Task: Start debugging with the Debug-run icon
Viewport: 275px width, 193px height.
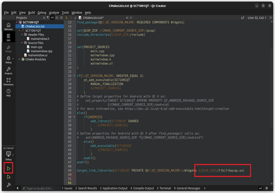Action: click(x=8, y=177)
